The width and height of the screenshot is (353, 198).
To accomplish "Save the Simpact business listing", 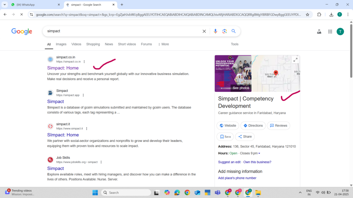I will coord(225,136).
